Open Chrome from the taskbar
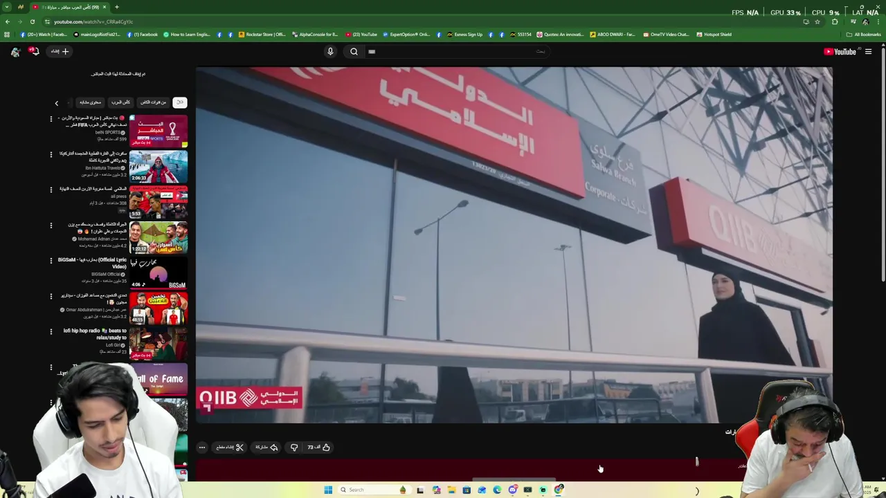Screen dimensions: 886x498 pyautogui.click(x=558, y=490)
